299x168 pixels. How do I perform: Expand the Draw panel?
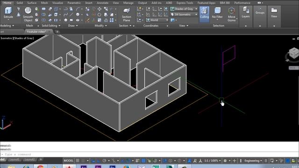coord(73,26)
